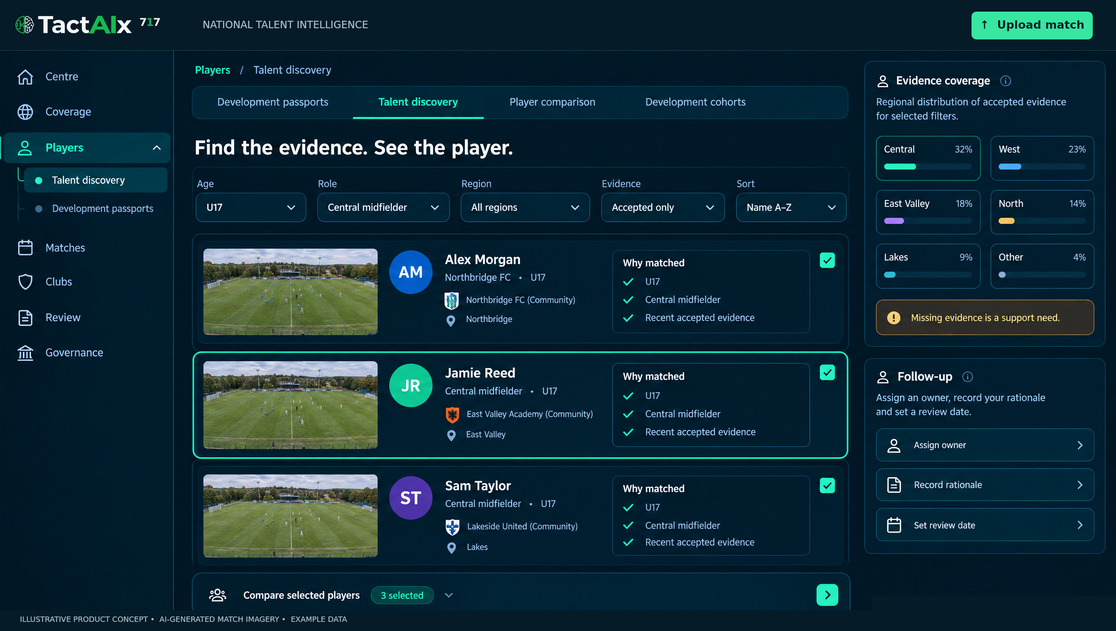Click the Lakes location pin icon
Screen dimensions: 1116x631
pyautogui.click(x=451, y=548)
